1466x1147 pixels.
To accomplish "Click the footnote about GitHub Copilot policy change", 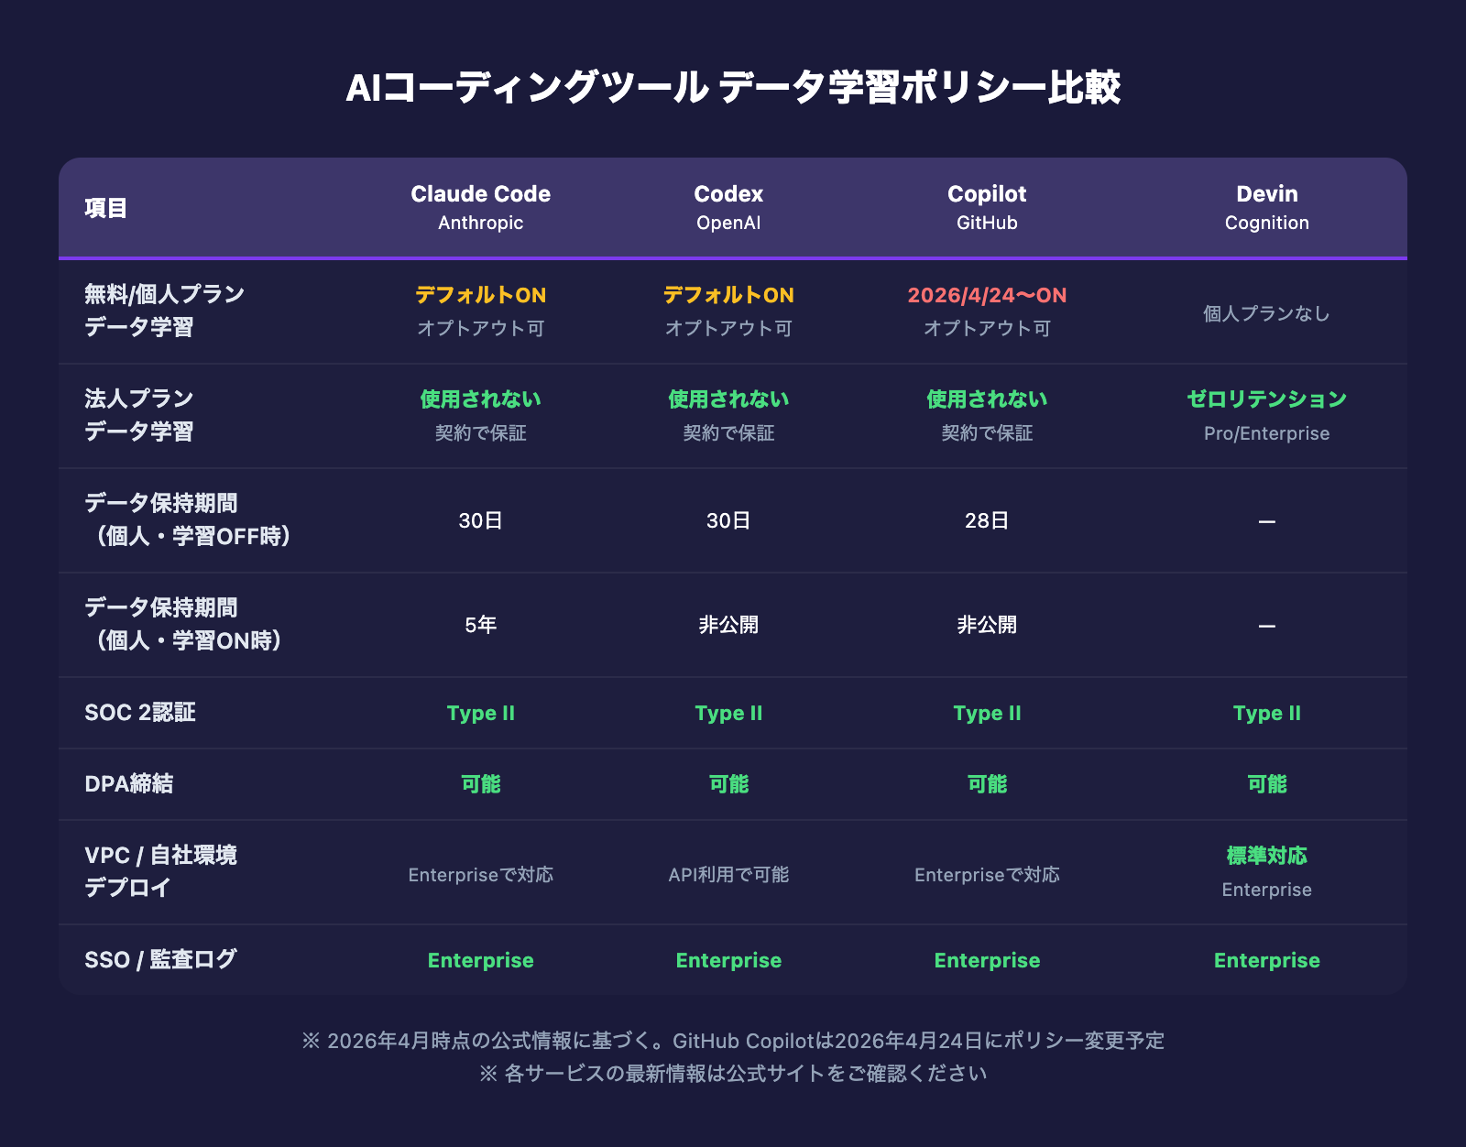I will coord(733,1040).
